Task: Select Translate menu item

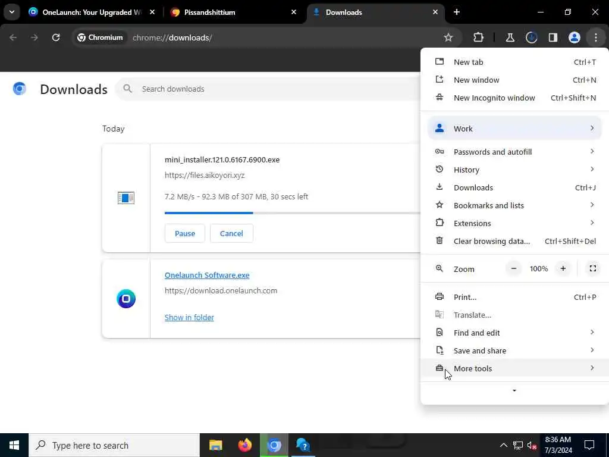Action: point(514,315)
